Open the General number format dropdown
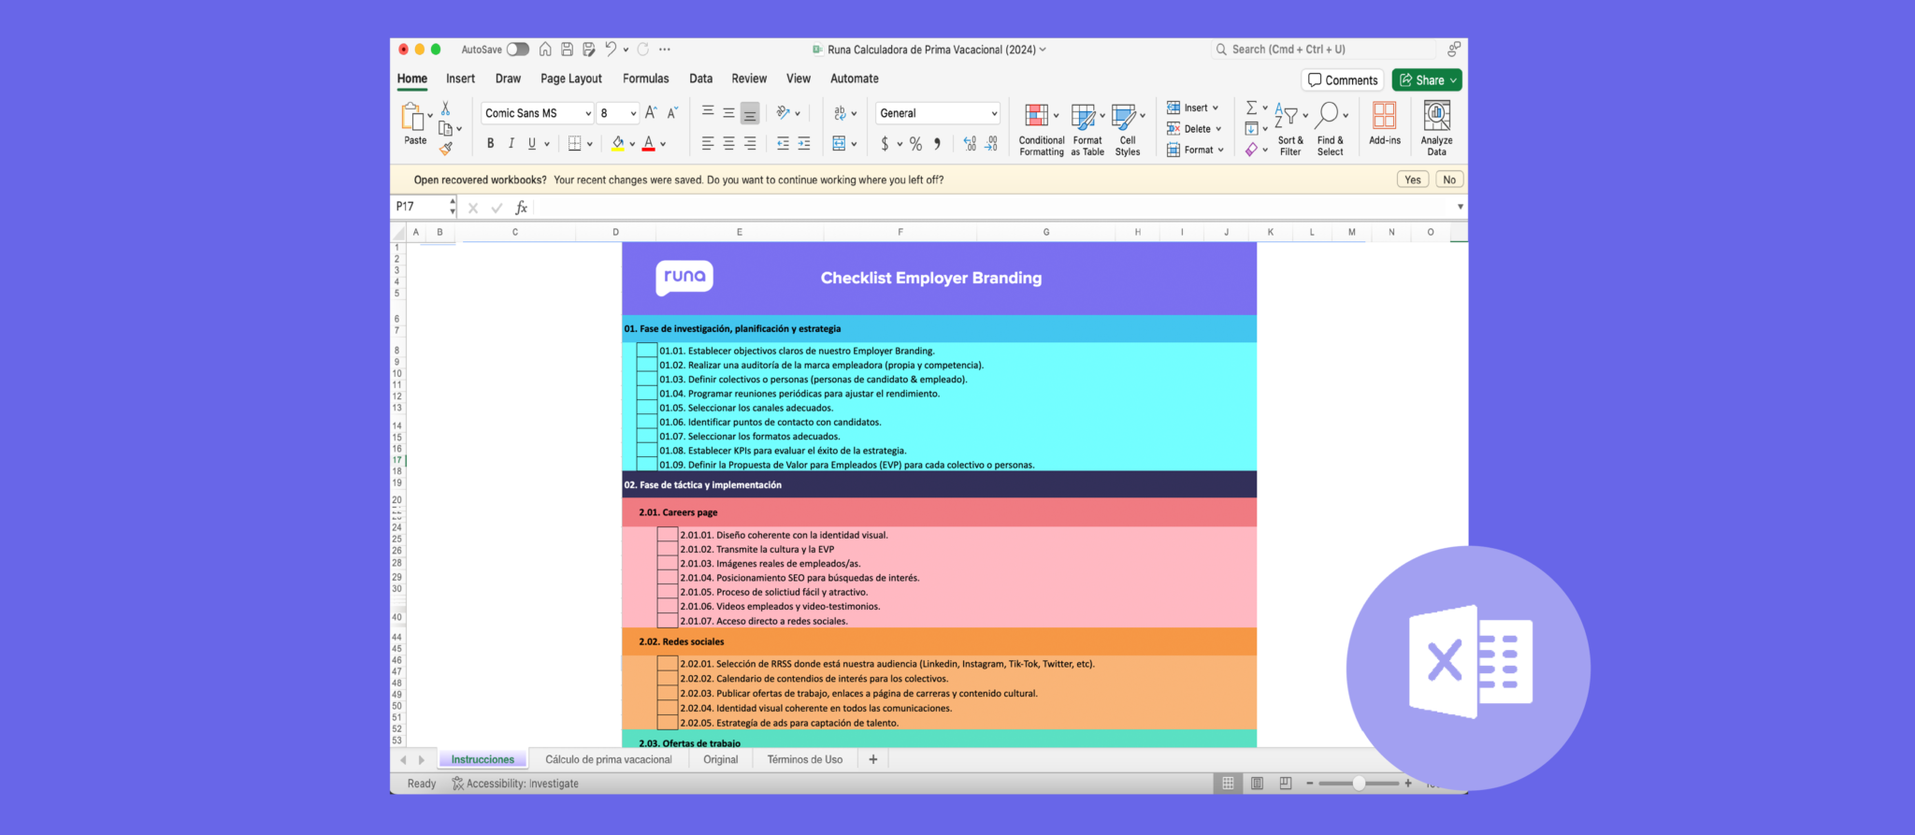Viewport: 1915px width, 835px height. point(994,113)
